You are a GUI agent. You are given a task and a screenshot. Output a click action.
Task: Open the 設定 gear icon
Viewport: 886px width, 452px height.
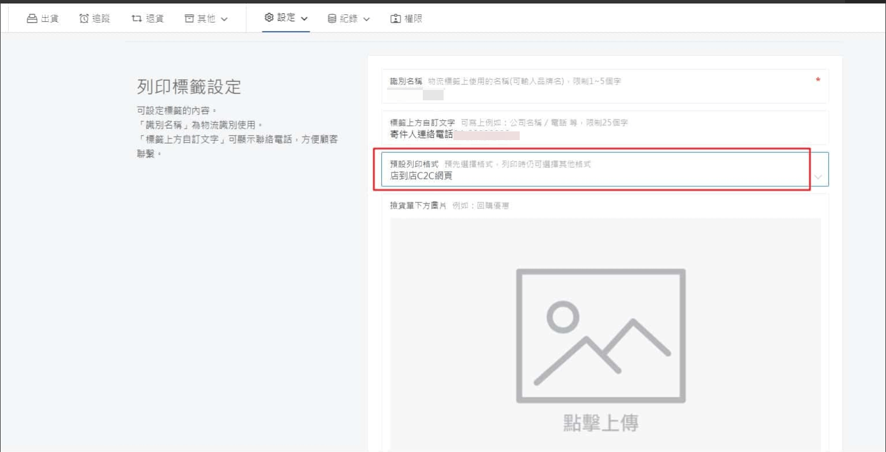[268, 18]
